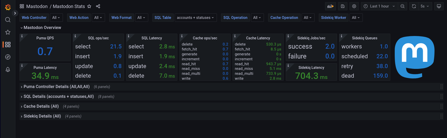The image size is (447, 138).
Task: Open the Alerting bell icon
Action: (x=8, y=69)
